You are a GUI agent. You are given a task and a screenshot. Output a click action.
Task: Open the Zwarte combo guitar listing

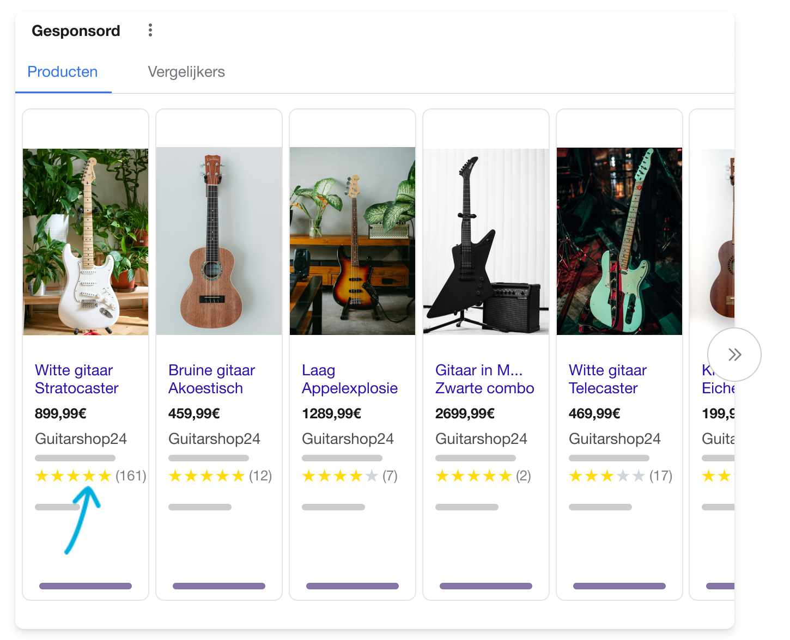coord(484,379)
